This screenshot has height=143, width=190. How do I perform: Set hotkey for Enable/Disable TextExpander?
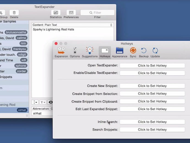pyautogui.click(x=152, y=73)
